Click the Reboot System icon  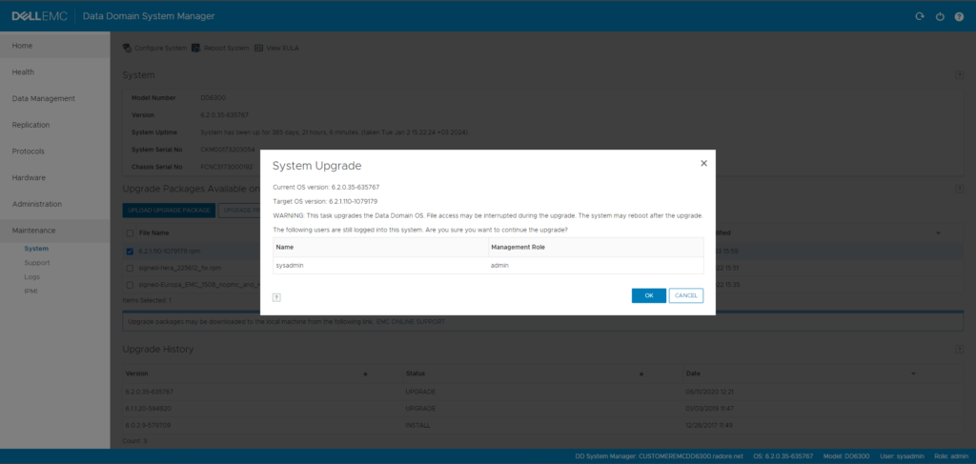[195, 48]
